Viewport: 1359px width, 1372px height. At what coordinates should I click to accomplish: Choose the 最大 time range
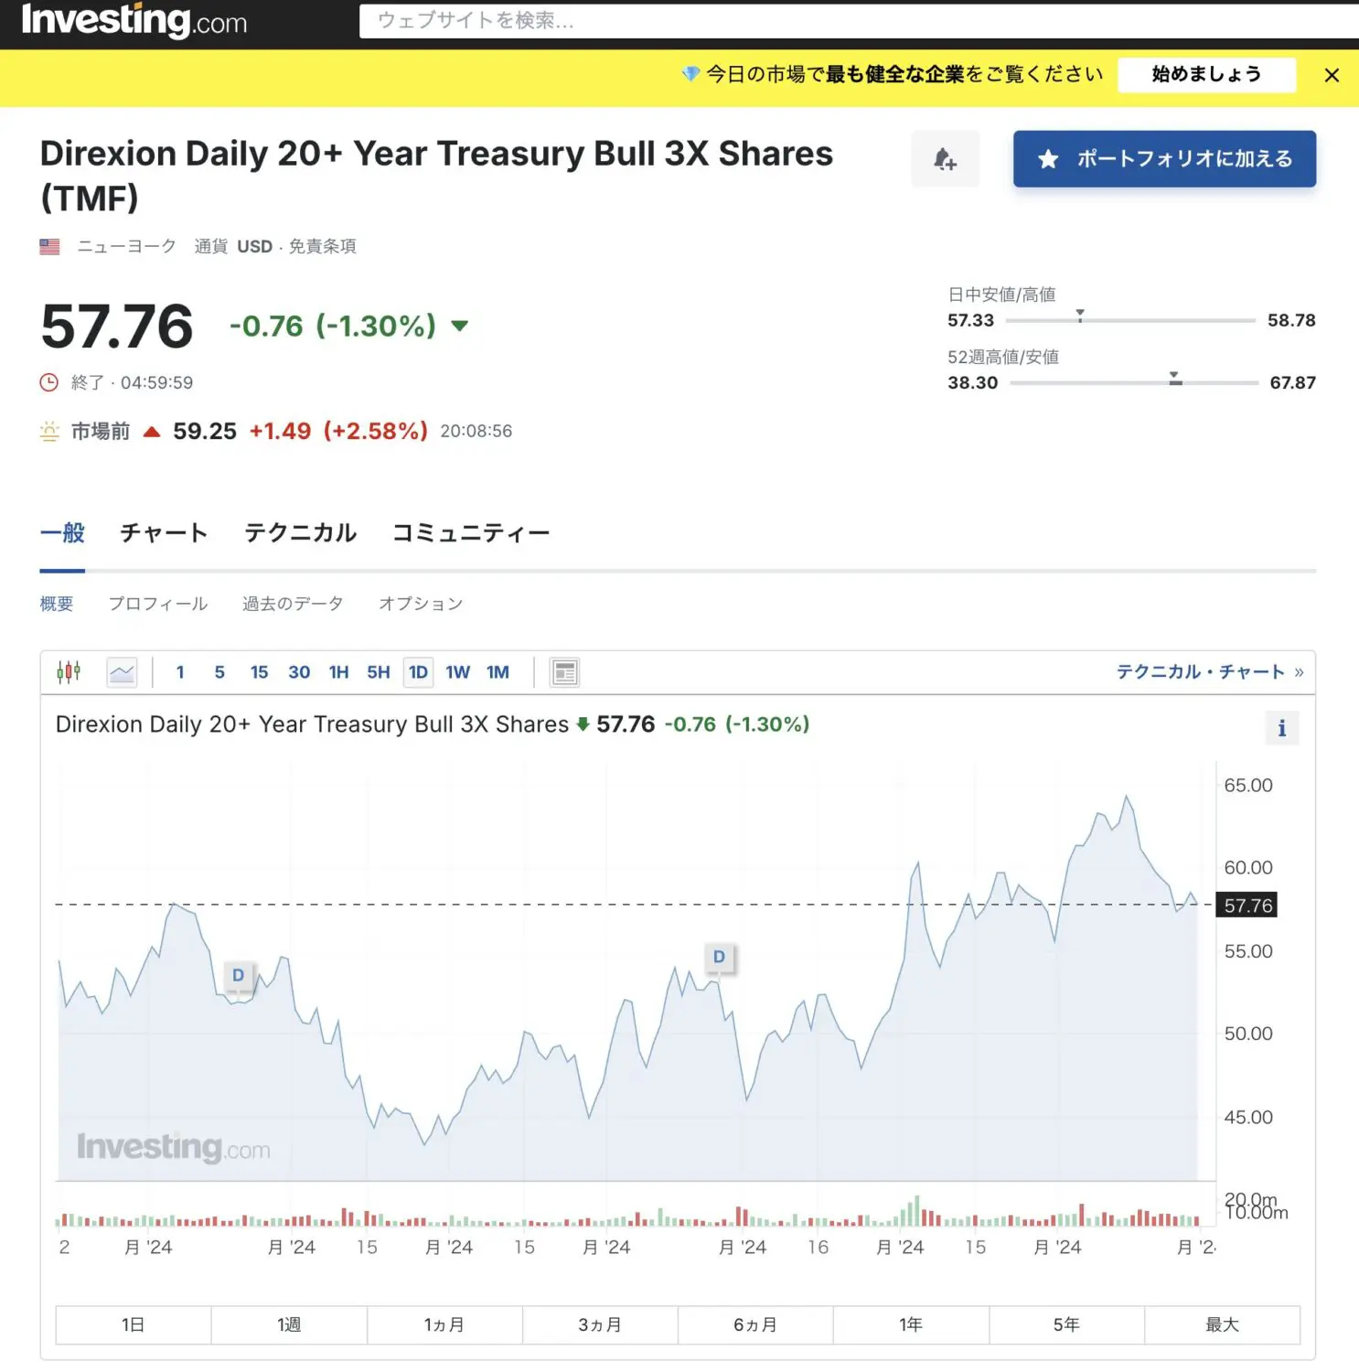(1221, 1324)
